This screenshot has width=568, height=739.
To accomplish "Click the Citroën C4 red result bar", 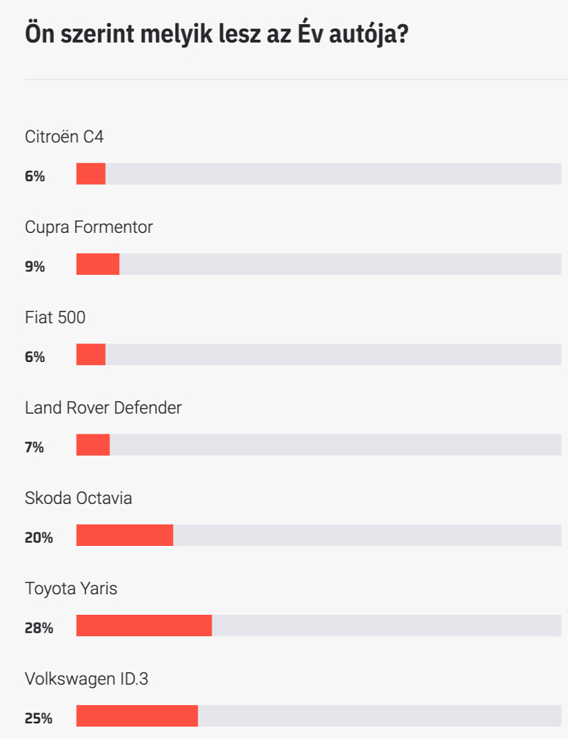I will (x=91, y=173).
